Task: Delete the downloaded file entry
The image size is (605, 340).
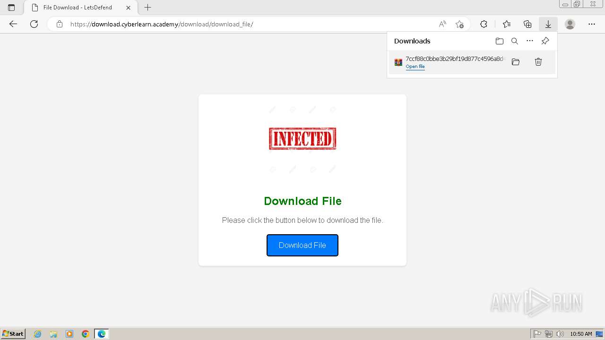Action: click(538, 62)
